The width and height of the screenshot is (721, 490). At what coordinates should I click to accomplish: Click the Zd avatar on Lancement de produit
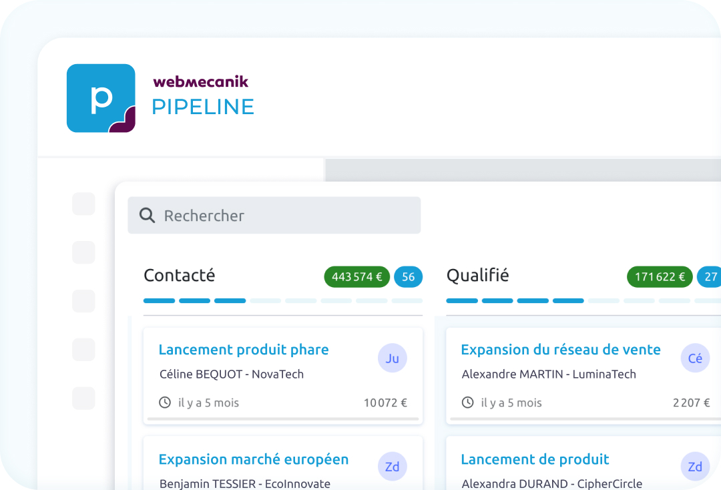(x=695, y=467)
